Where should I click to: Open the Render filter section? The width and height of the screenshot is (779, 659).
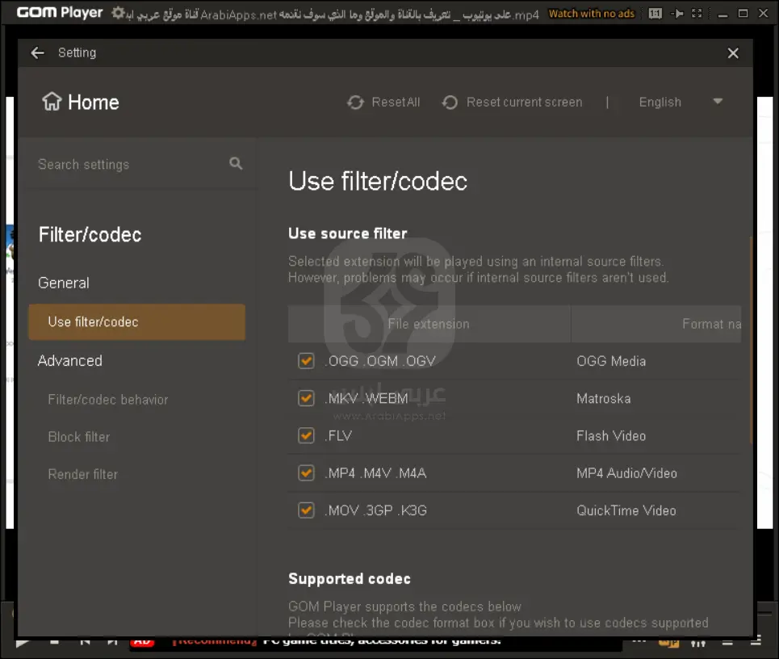(x=82, y=474)
